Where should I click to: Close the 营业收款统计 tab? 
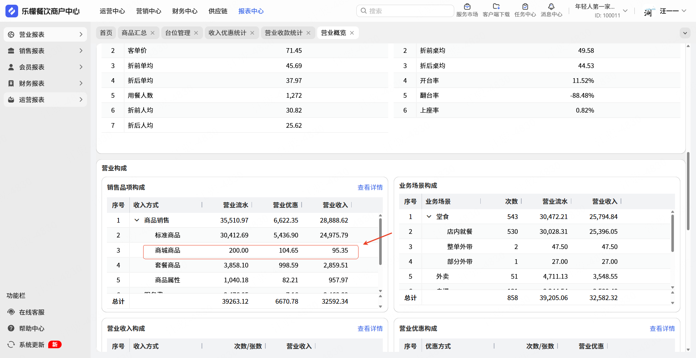[308, 33]
